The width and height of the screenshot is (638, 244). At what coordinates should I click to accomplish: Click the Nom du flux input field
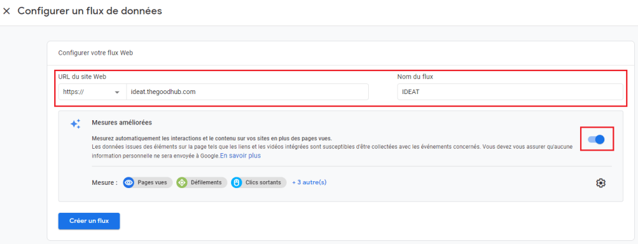pyautogui.click(x=510, y=92)
